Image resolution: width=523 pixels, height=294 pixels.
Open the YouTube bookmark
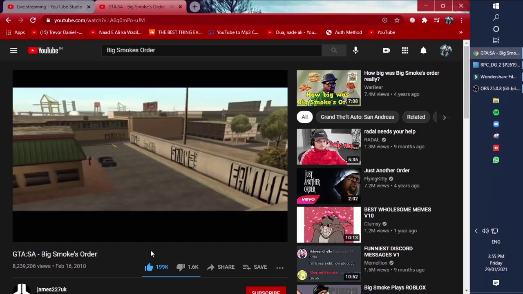pyautogui.click(x=382, y=32)
